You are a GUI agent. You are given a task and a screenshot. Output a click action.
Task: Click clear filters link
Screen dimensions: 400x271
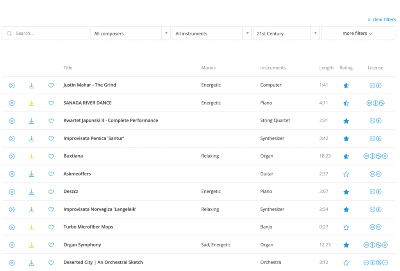[382, 19]
